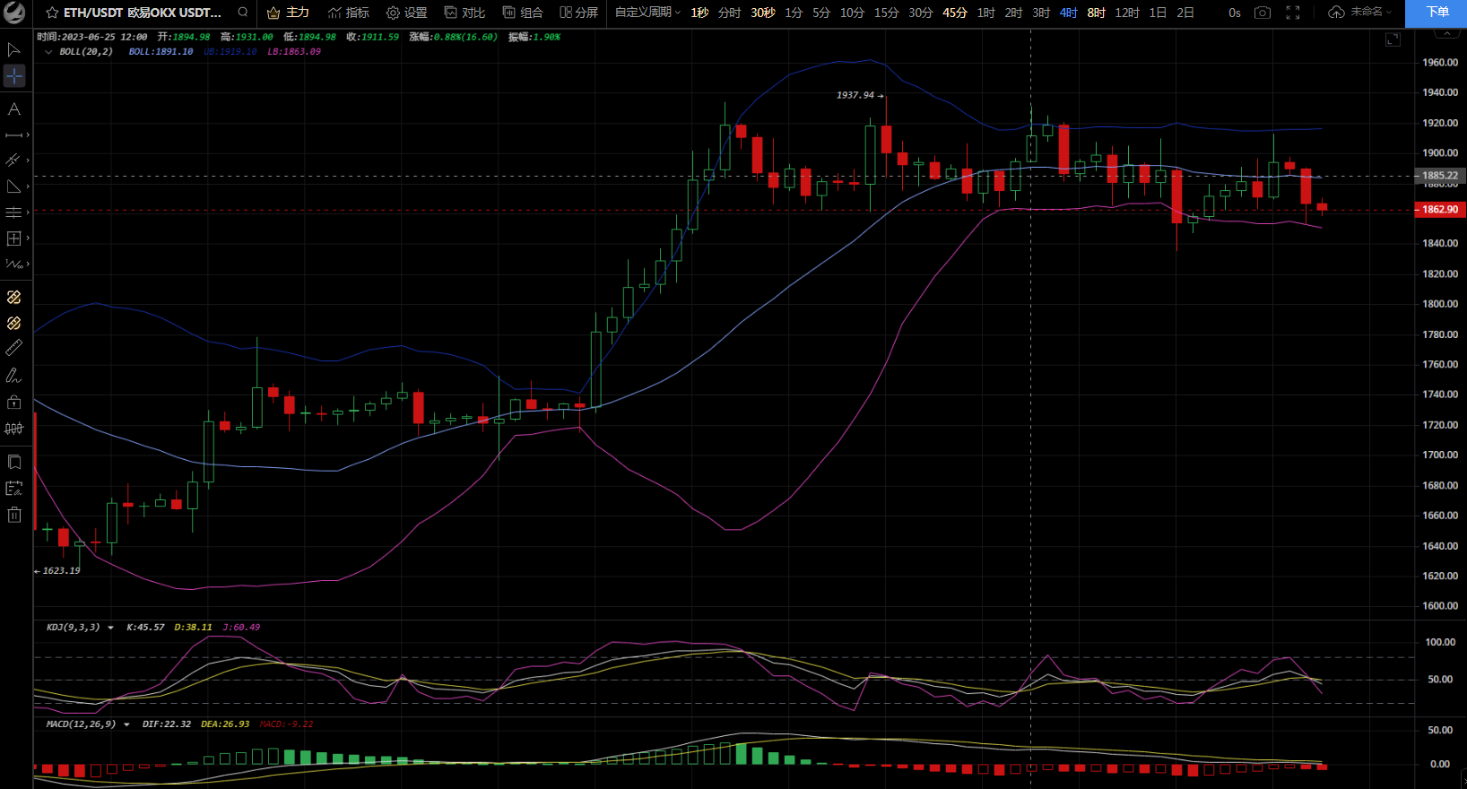Screen dimensions: 1467x789
Task: Click the search magnifier beside ETH/USDT
Action: pos(243,13)
